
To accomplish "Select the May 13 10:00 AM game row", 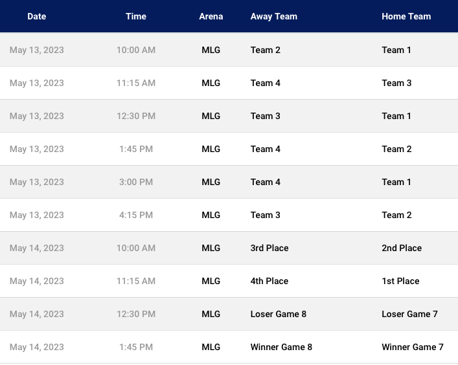I will (229, 50).
